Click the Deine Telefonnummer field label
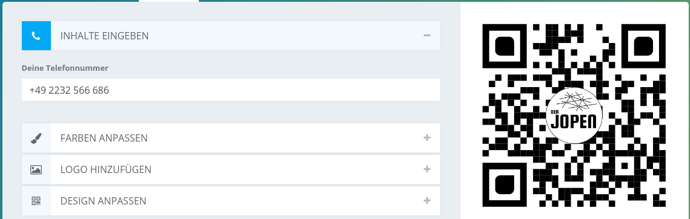 point(65,68)
